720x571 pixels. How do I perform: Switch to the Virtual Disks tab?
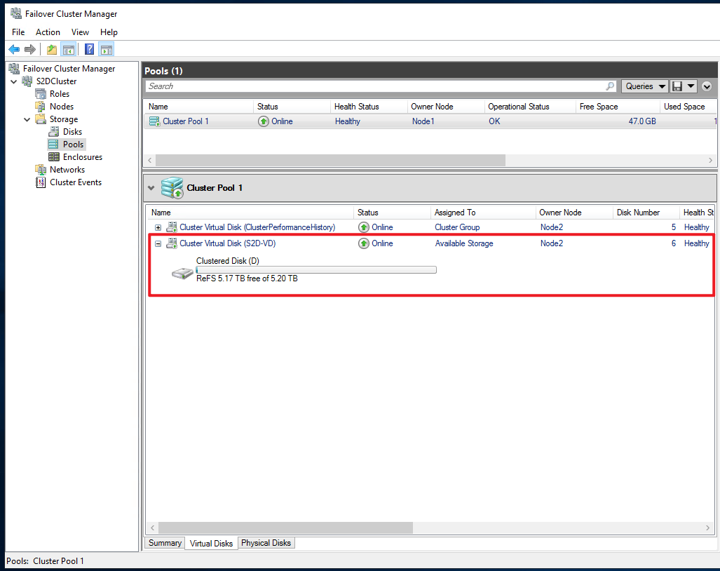(211, 543)
